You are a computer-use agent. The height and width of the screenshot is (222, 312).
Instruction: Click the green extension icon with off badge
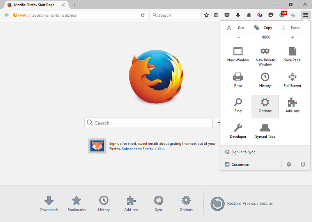(x=283, y=14)
